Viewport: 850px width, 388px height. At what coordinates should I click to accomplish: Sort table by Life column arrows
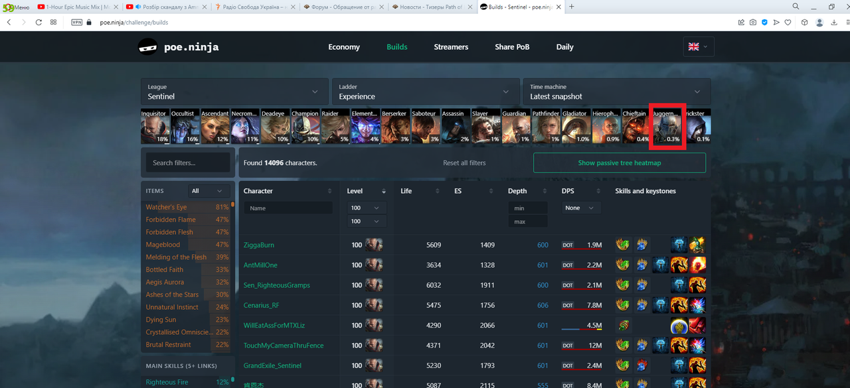tap(437, 191)
